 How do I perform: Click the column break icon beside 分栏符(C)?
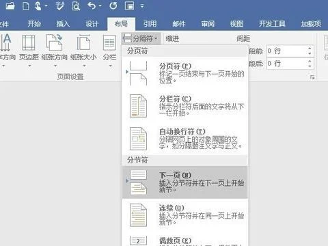[138, 106]
